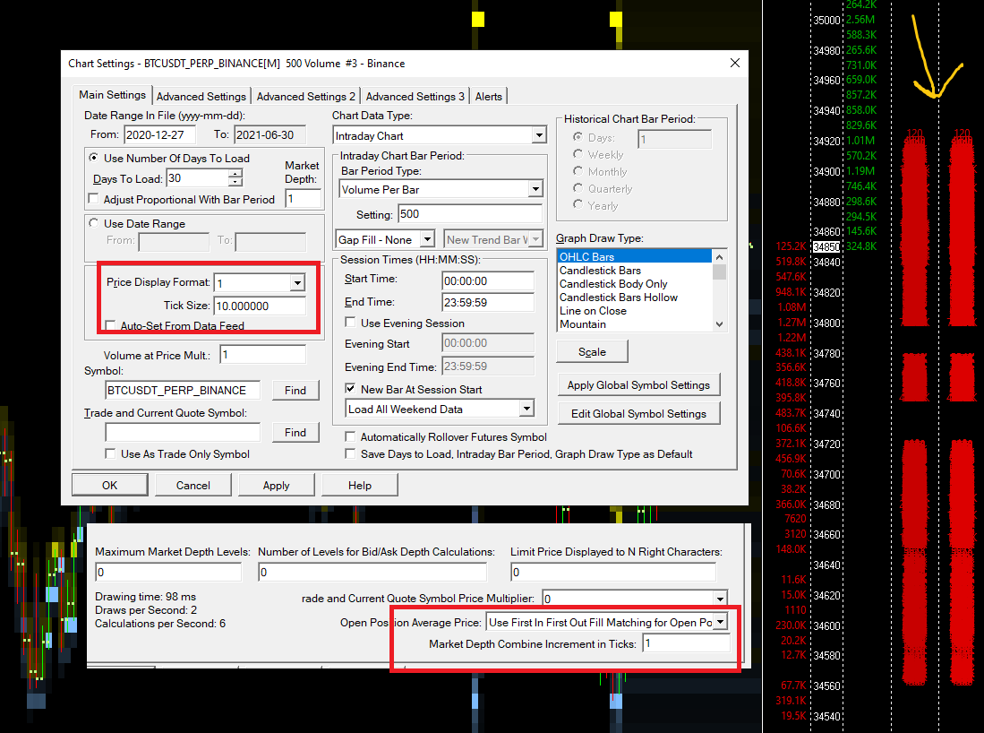Click the To date field 2021-06-30

(x=270, y=134)
